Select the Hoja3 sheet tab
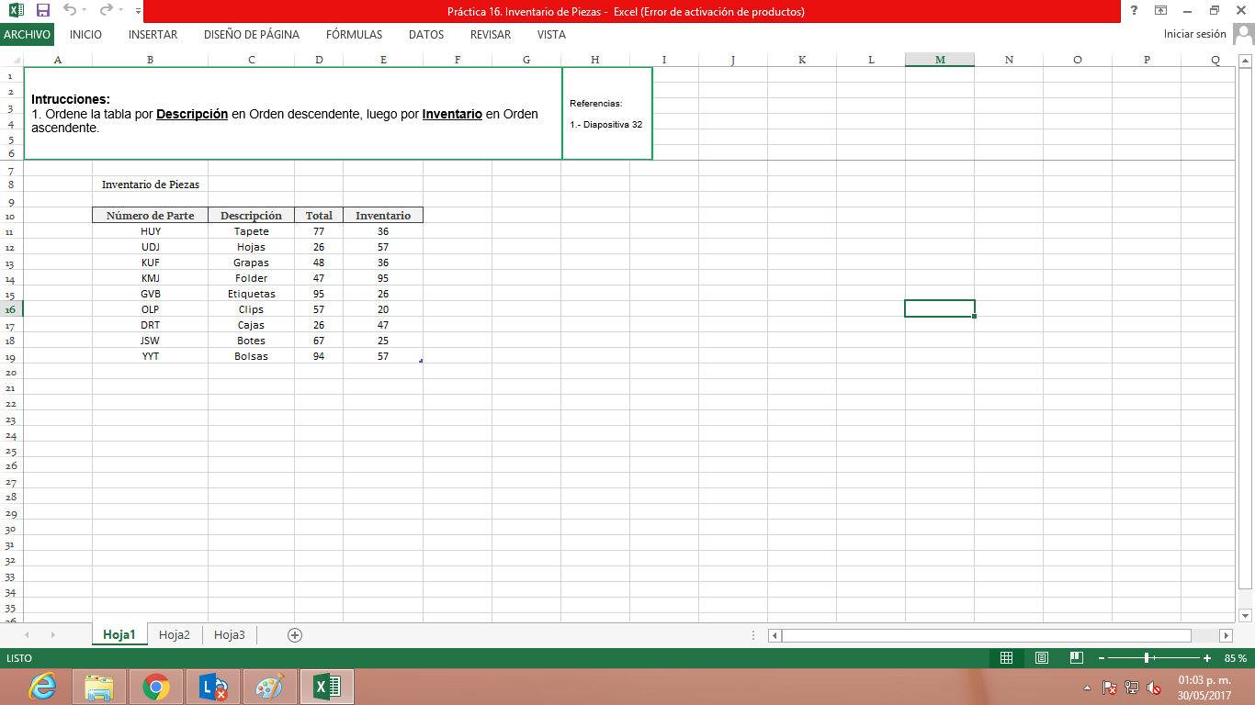This screenshot has width=1255, height=705. [x=230, y=634]
